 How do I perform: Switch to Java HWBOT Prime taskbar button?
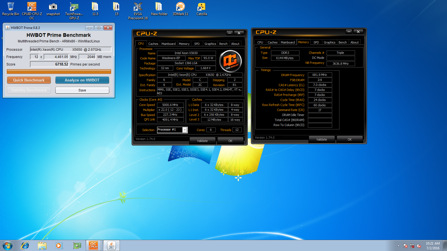pyautogui.click(x=111, y=246)
